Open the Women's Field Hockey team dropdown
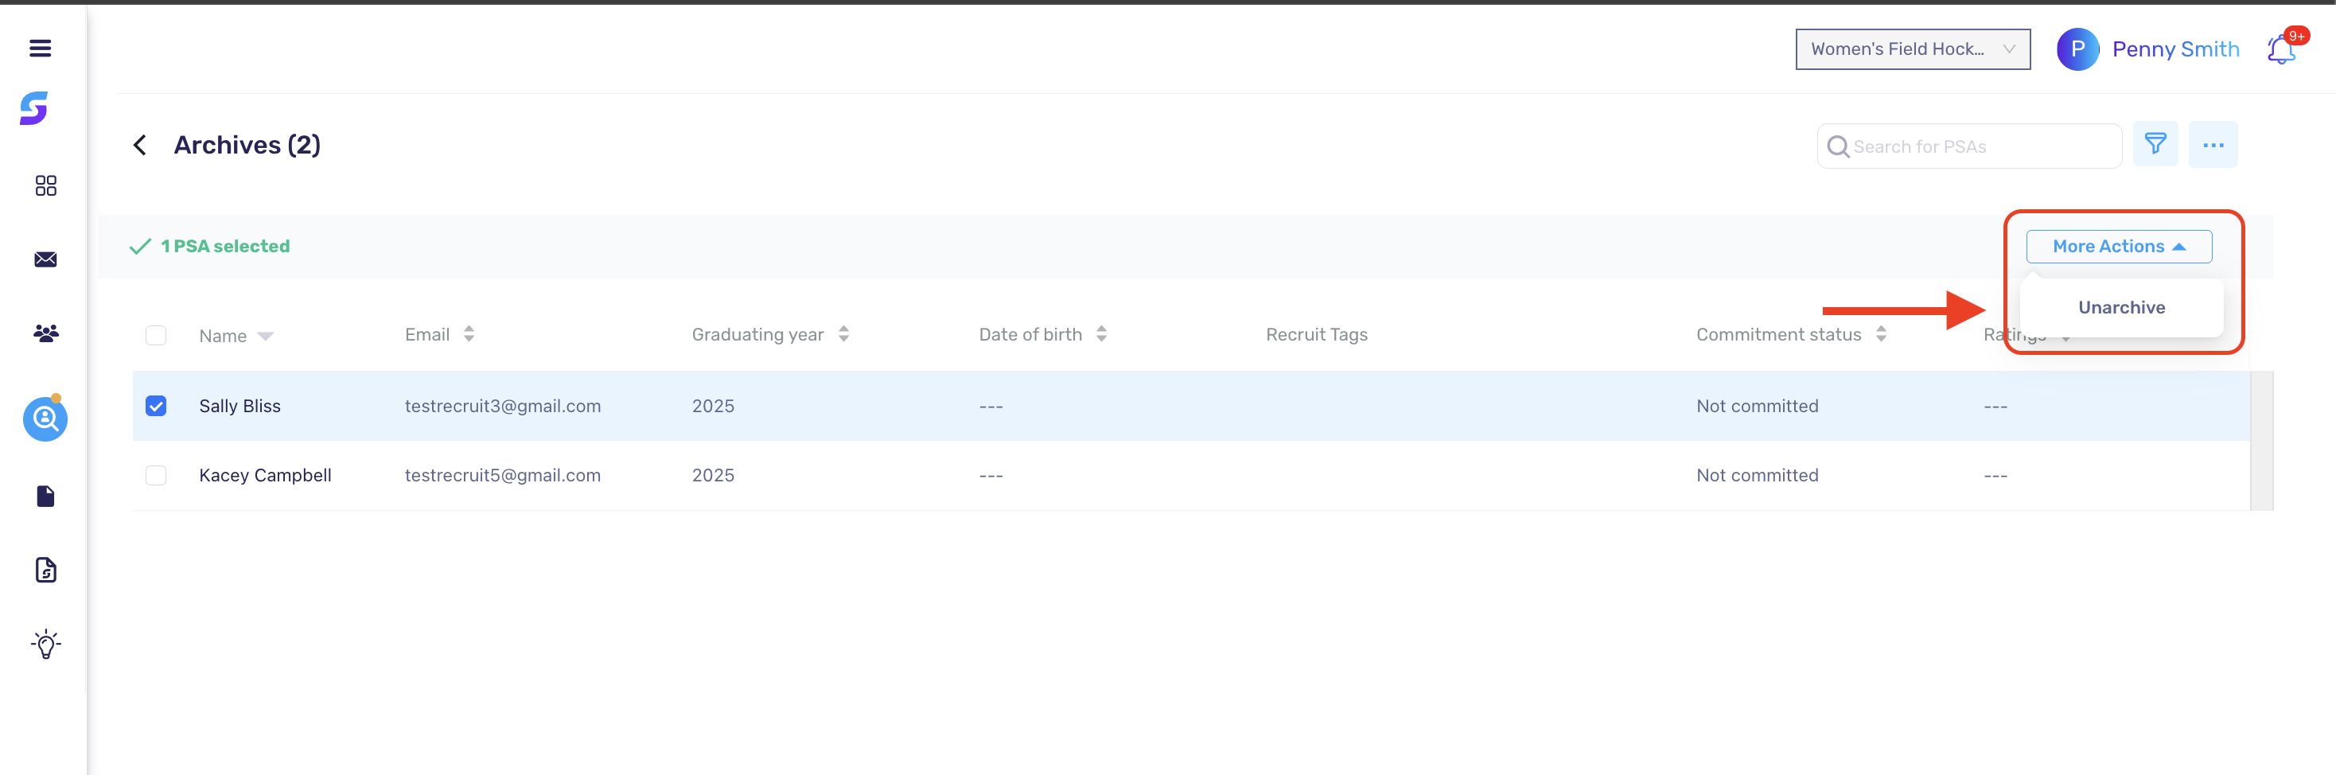Viewport: 2336px width, 775px height. pyautogui.click(x=1913, y=49)
